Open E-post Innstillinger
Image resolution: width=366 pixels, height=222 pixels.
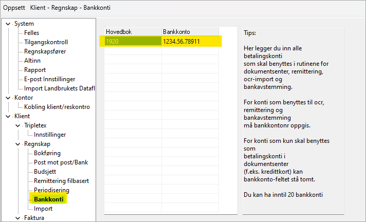[50, 79]
